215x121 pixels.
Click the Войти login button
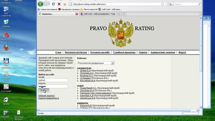[x=44, y=90]
